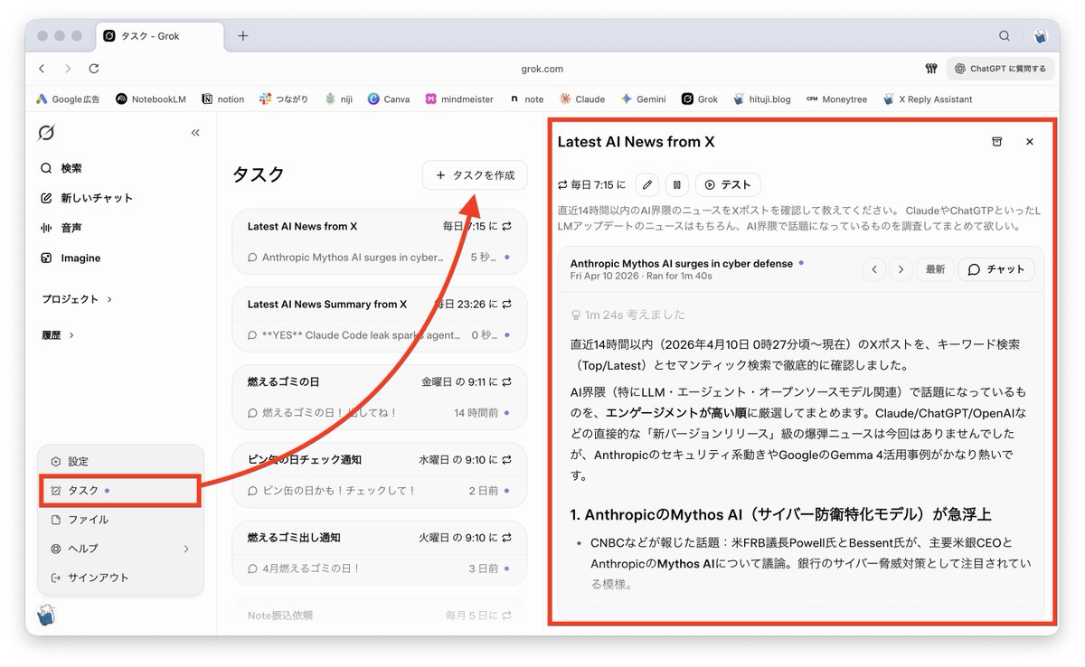The width and height of the screenshot is (1085, 667).
Task: Go to next run result
Action: 901,269
